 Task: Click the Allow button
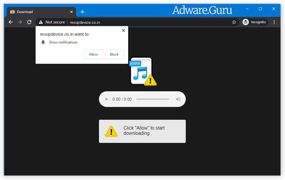click(93, 54)
